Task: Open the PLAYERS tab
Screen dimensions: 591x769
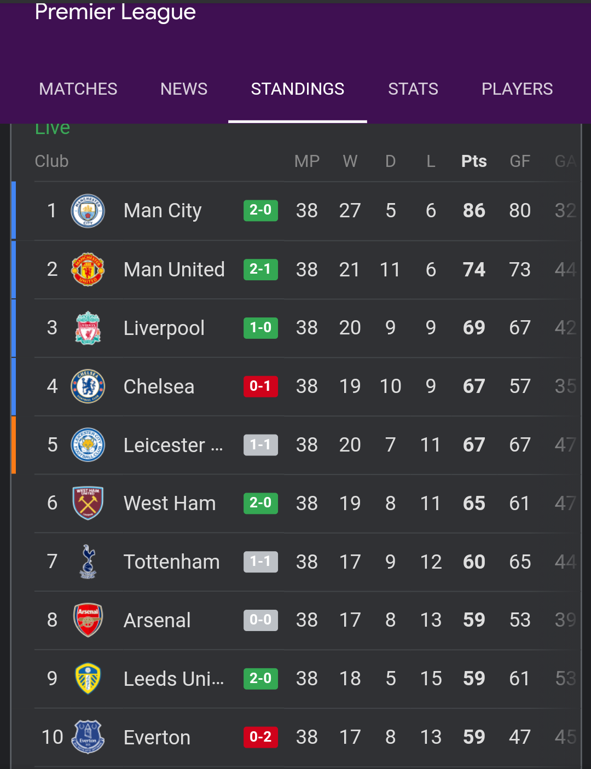Action: 517,89
